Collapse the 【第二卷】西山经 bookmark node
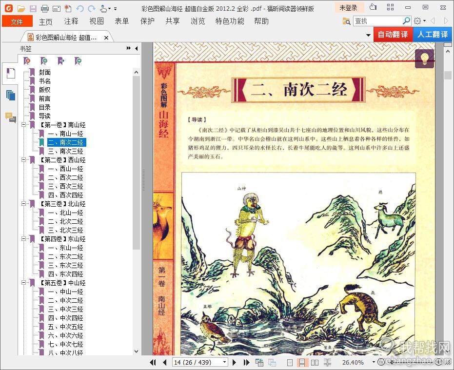Viewport: 454px width, 370px height. click(24, 160)
